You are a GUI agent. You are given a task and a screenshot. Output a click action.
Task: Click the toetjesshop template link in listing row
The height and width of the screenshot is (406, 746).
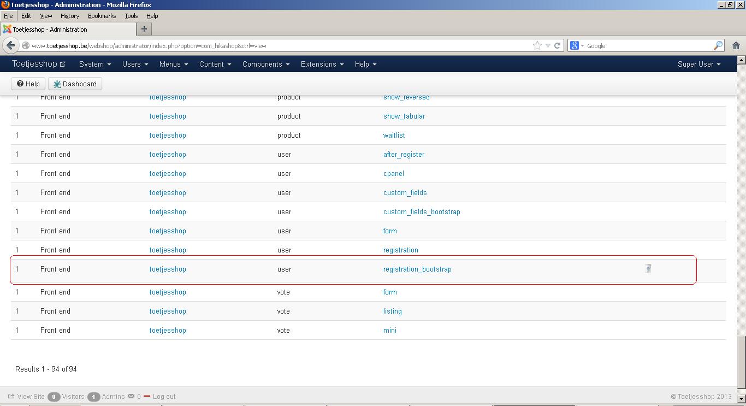pos(168,311)
